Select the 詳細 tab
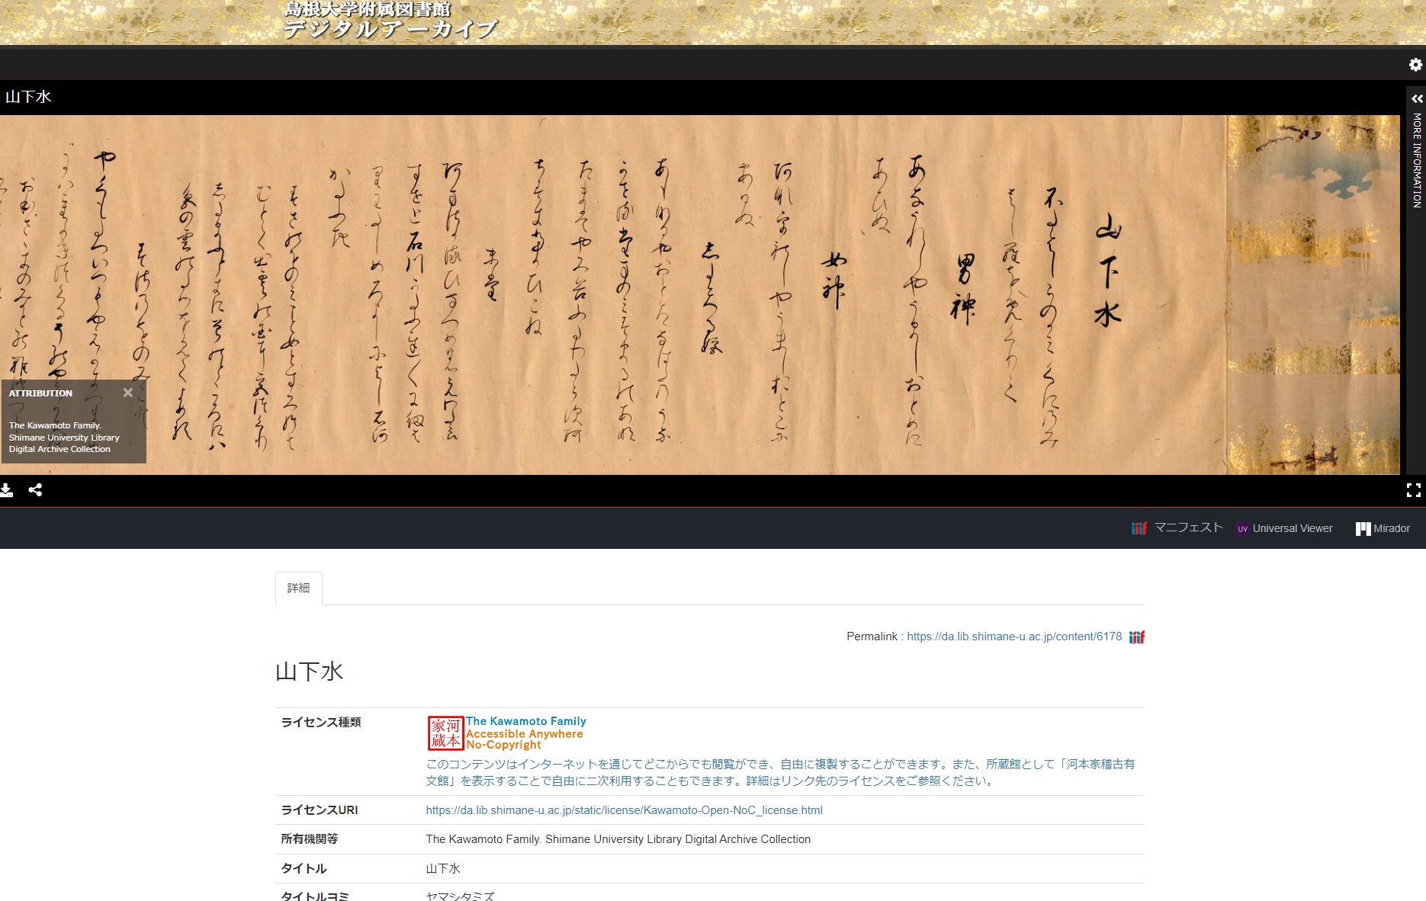The image size is (1426, 901). 299,588
